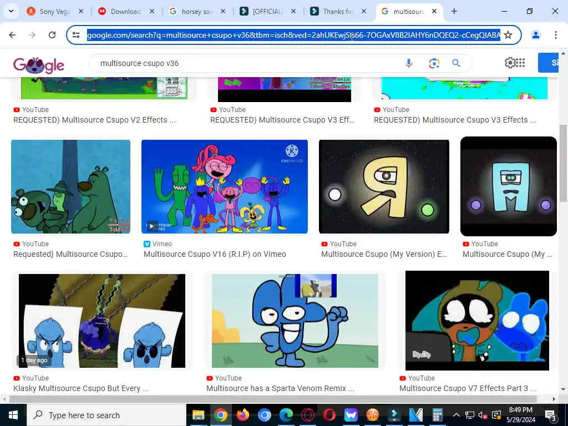Open the Chrome profile avatar
This screenshot has width=568, height=426.
coord(535,35)
